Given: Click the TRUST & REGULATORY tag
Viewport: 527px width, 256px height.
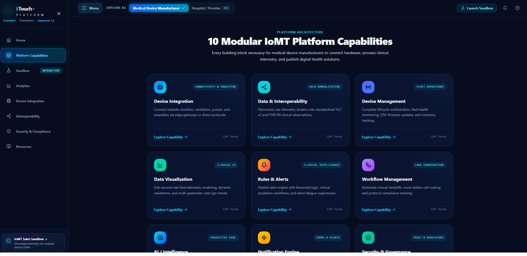Looking at the screenshot, I should tap(428, 238).
